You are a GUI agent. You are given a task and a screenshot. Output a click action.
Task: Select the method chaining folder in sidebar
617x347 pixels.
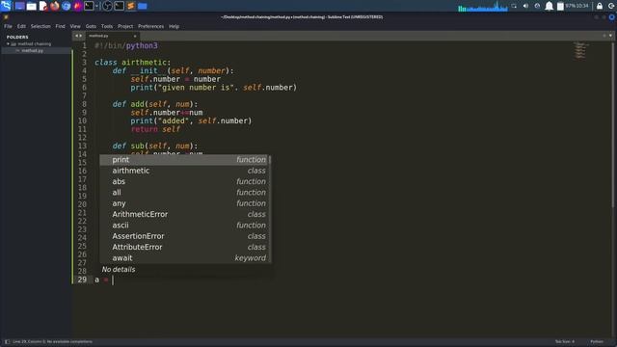click(x=35, y=44)
